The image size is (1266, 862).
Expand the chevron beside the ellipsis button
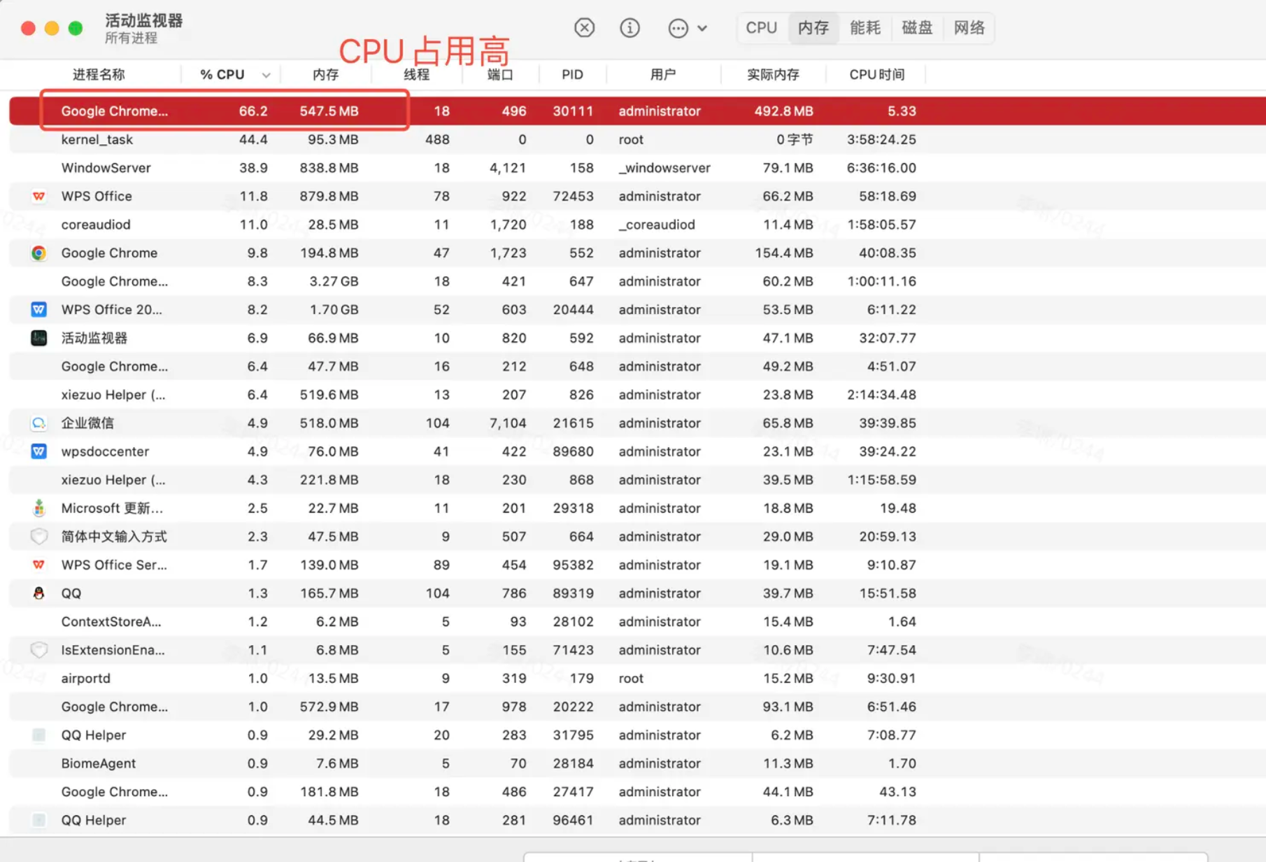pos(702,29)
